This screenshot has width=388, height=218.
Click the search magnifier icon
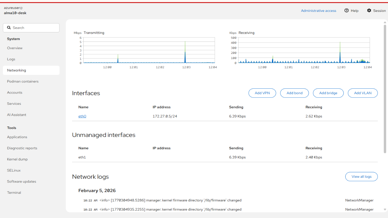(x=9, y=28)
